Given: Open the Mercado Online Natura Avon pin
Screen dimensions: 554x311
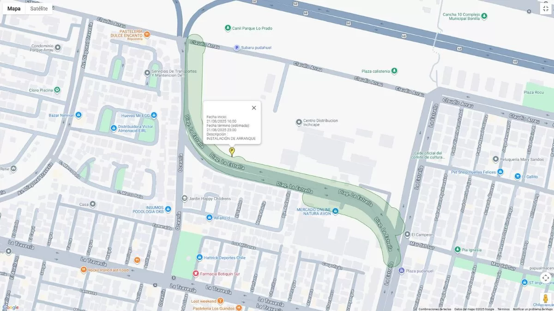Looking at the screenshot, I should click(336, 211).
